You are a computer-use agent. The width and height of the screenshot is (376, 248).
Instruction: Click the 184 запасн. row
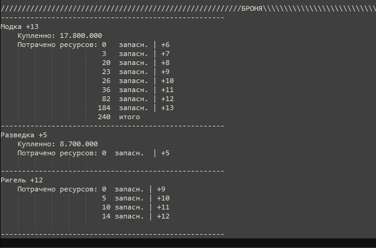click(x=136, y=108)
